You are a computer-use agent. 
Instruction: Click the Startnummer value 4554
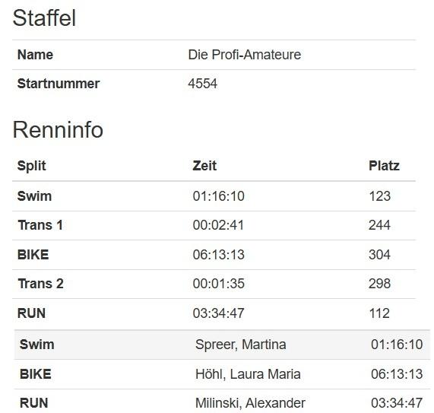click(x=203, y=84)
